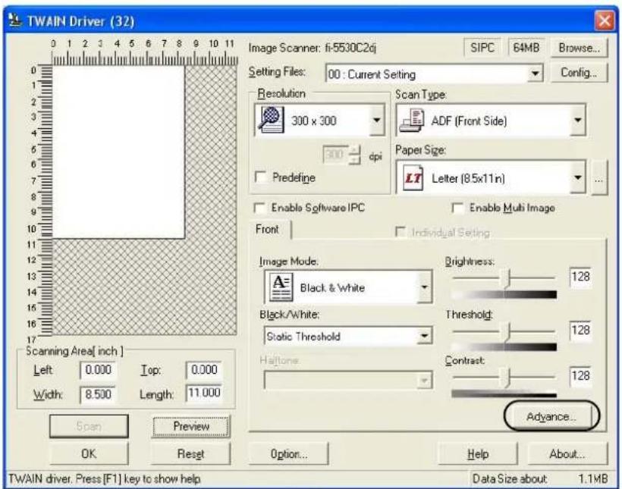Click the Brightness slider handle
622x489 pixels.
coord(507,278)
